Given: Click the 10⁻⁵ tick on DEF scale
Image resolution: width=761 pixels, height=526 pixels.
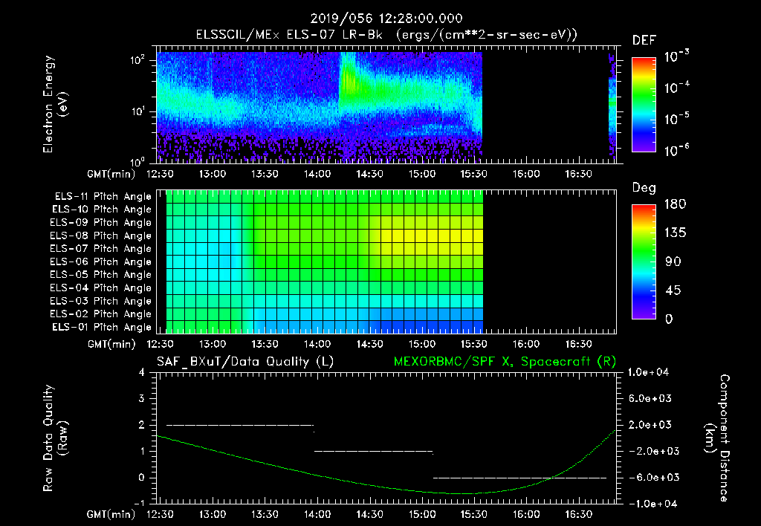Looking at the screenshot, I should [676, 119].
